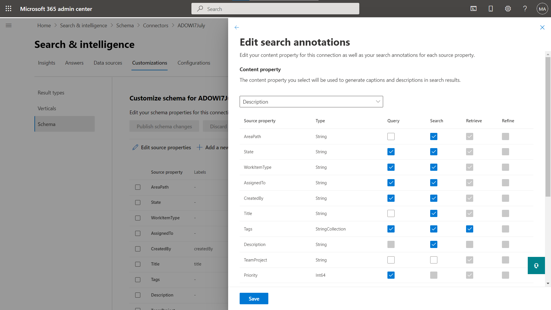The height and width of the screenshot is (310, 551).
Task: Click the Add a new property icon
Action: [x=199, y=147]
